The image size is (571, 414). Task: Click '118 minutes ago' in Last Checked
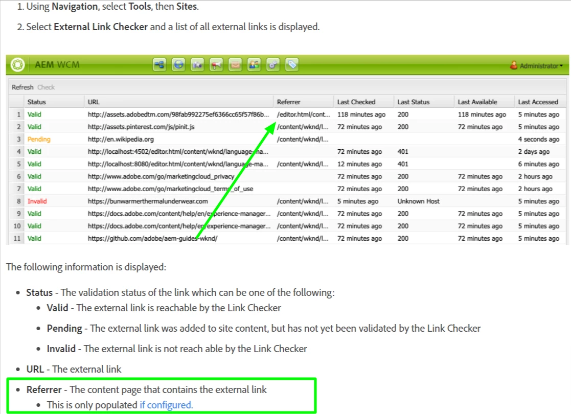point(361,114)
